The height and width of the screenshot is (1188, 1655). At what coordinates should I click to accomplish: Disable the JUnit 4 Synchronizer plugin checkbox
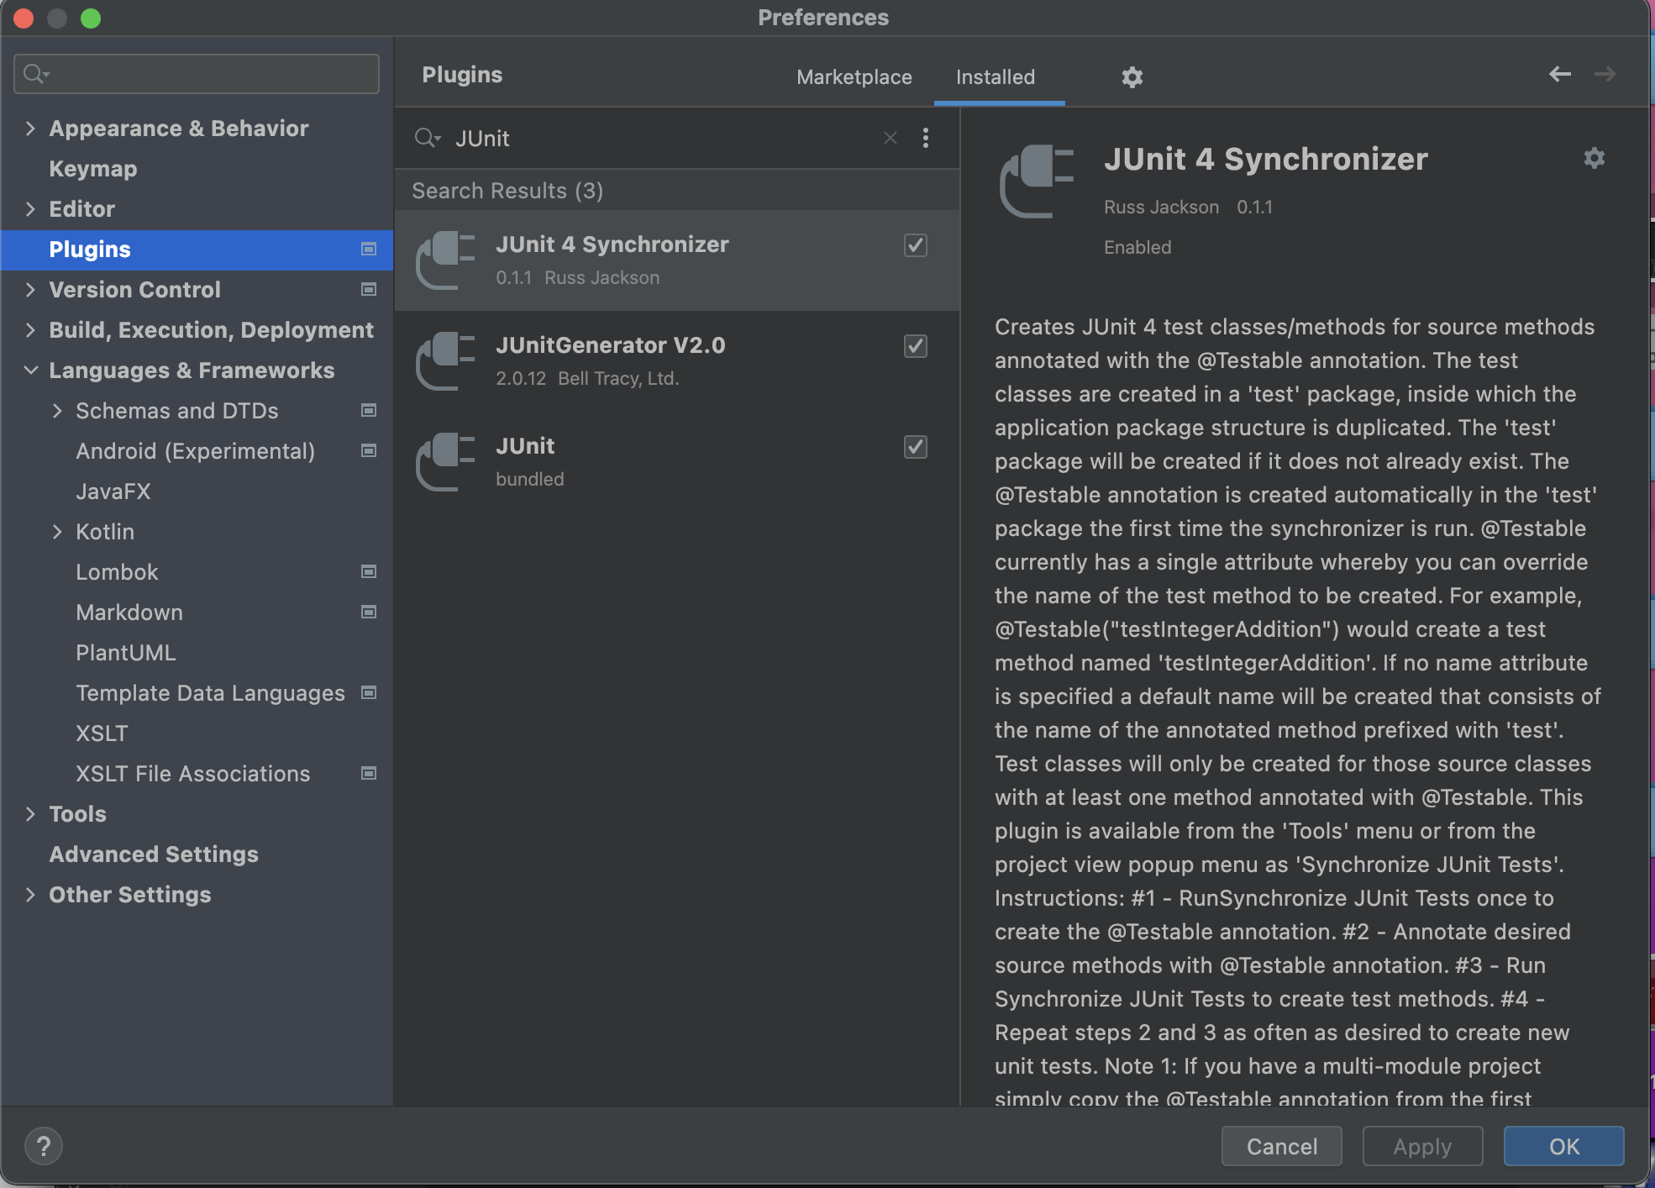(915, 245)
